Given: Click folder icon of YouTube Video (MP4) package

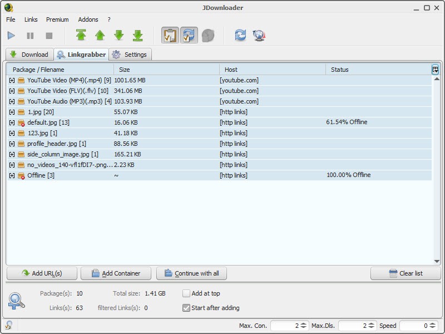Looking at the screenshot, I should tap(21, 80).
